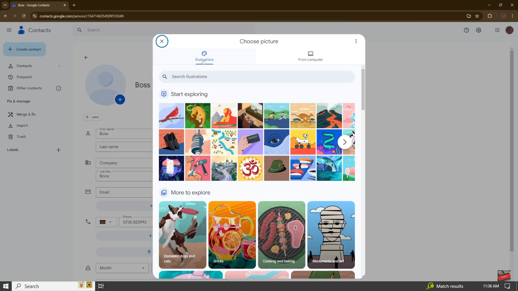The height and width of the screenshot is (291, 518).
Task: Toggle the main menu hamburger icon
Action: coord(9,30)
